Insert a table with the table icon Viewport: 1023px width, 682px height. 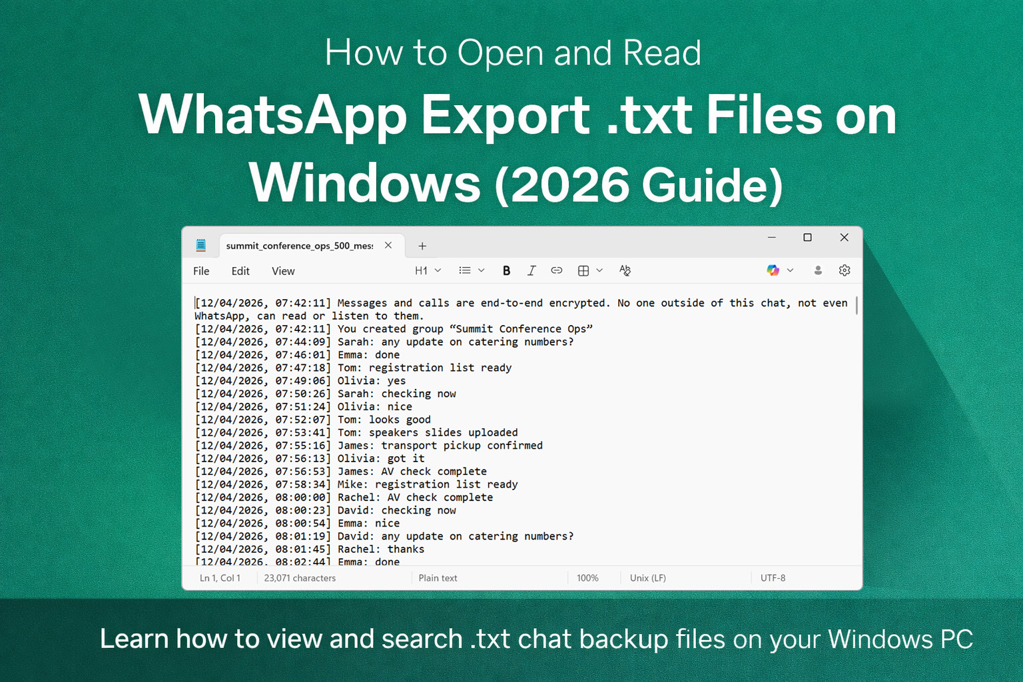583,270
